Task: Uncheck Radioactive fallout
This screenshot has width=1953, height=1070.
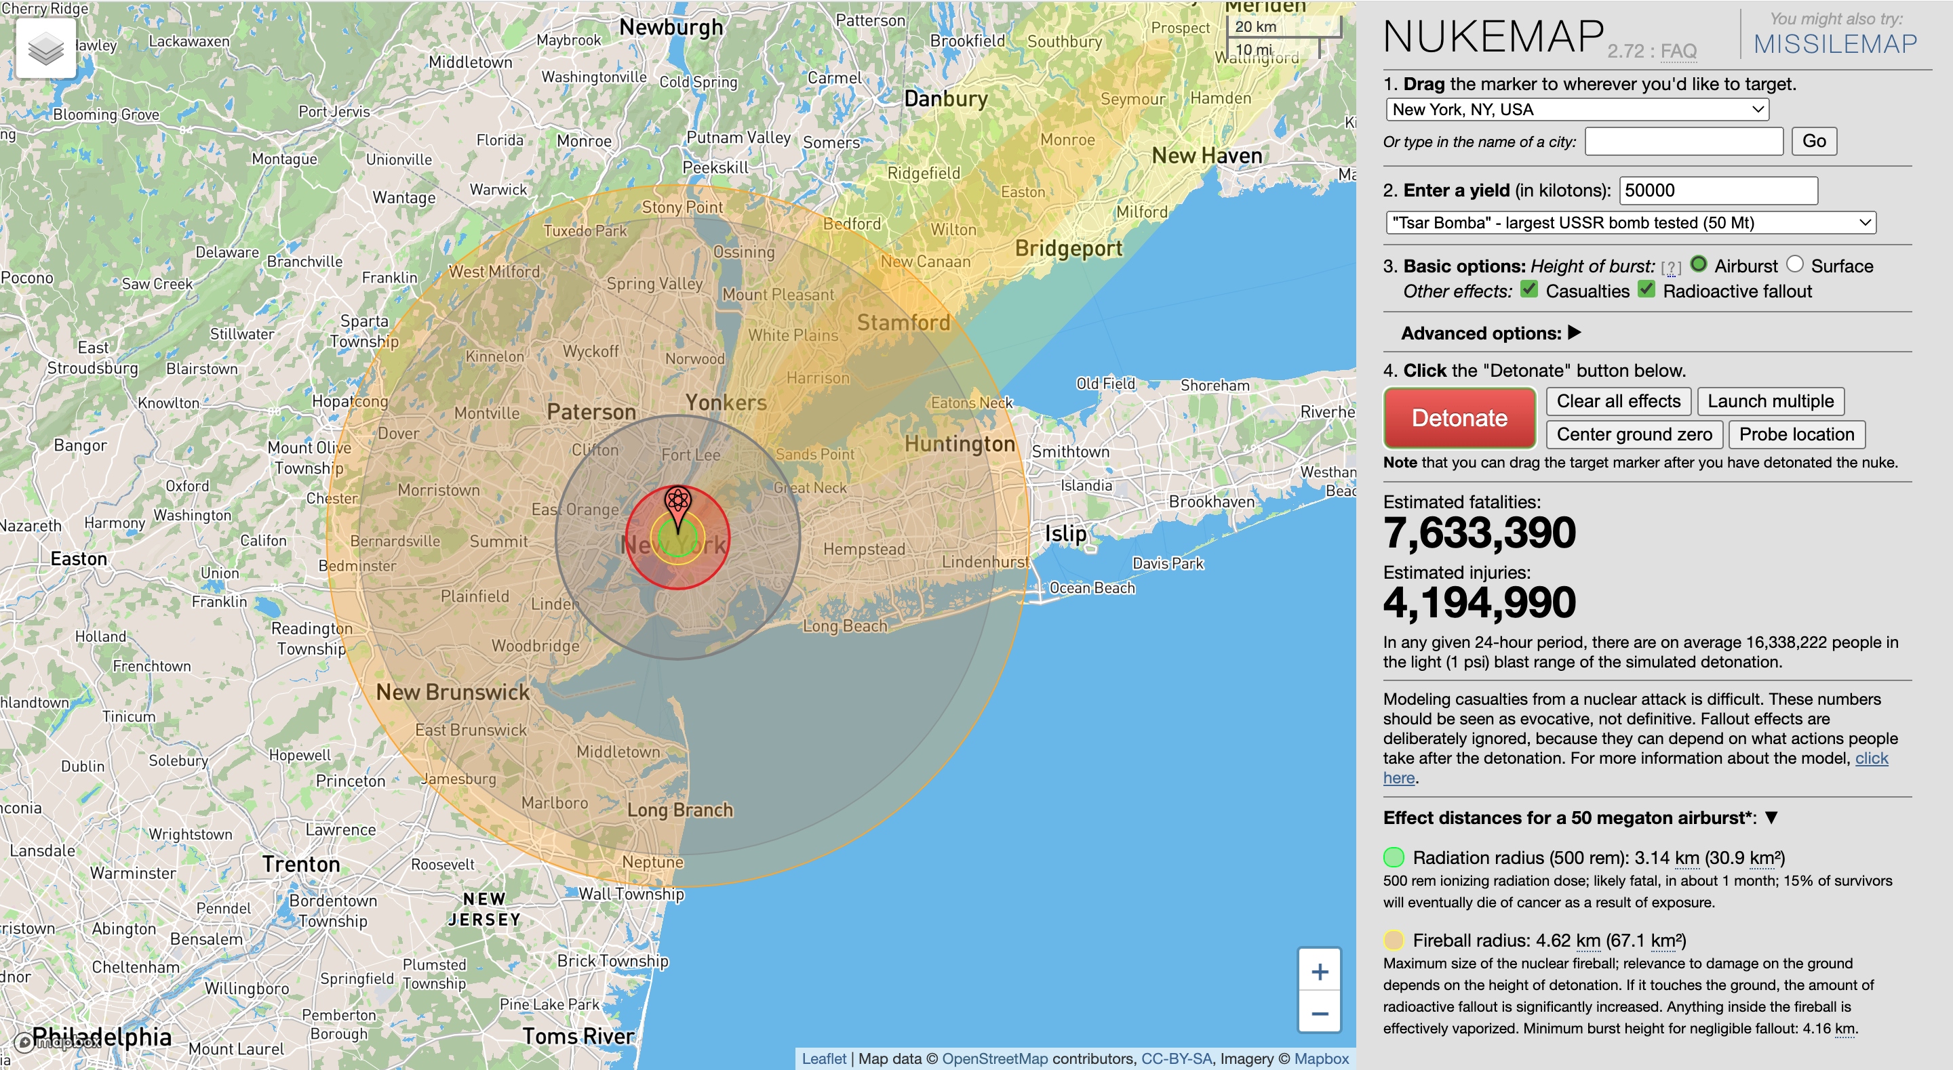Action: tap(1645, 289)
